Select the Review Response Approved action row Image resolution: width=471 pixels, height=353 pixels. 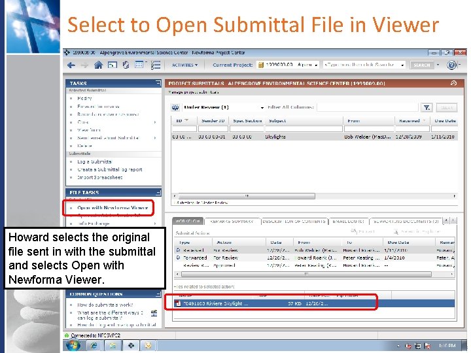pos(314,265)
